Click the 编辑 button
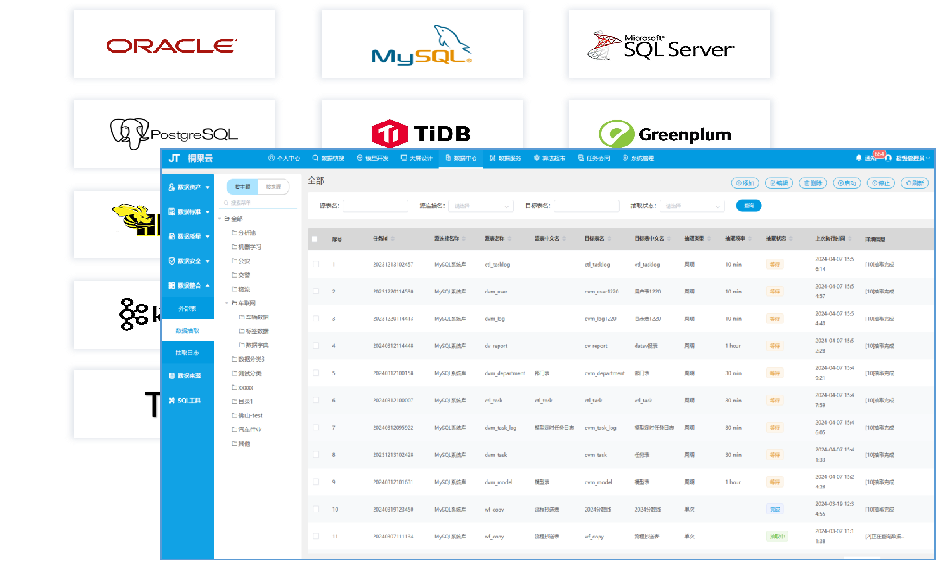Screen dimensions: 936x561 pos(779,183)
